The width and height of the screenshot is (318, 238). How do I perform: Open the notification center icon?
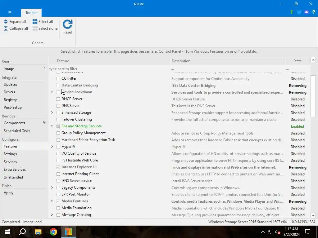(x=308, y=232)
